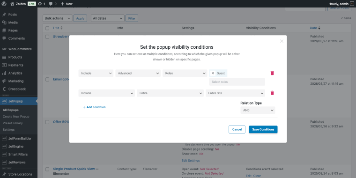Delete the Roles condition with trash icon

(272, 73)
